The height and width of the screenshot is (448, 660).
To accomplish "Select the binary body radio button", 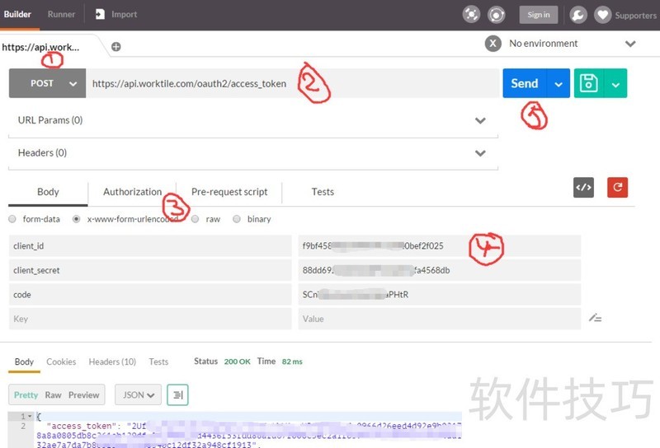I will [237, 219].
